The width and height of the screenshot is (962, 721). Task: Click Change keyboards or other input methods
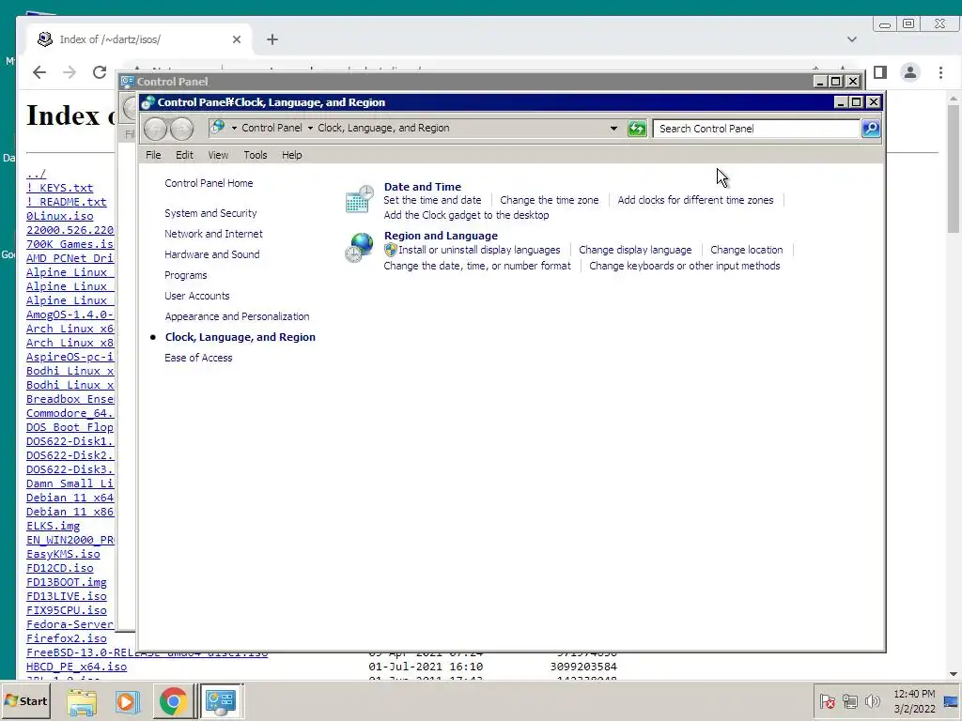pyautogui.click(x=685, y=266)
